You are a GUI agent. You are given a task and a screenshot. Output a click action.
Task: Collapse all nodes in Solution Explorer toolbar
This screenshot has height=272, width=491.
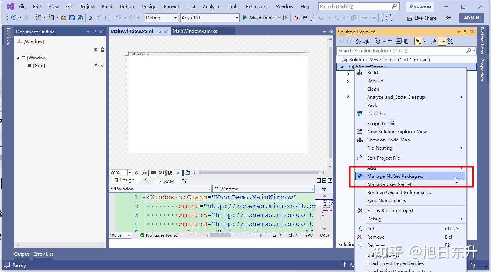(399, 41)
